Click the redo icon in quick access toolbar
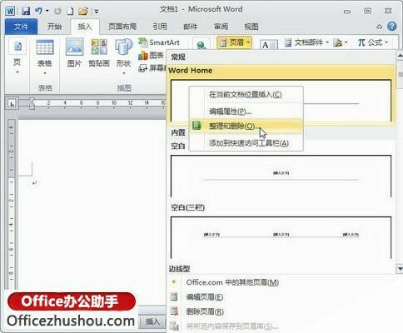403x333 pixels. coord(57,11)
